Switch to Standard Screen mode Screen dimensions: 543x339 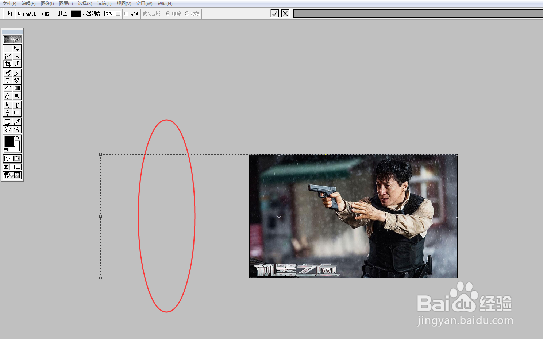click(x=6, y=167)
